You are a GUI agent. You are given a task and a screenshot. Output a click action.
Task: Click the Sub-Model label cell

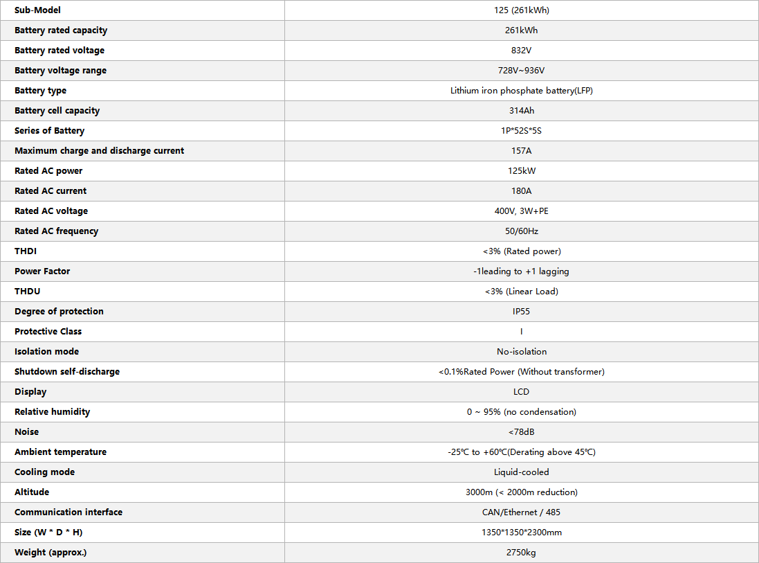[x=143, y=10]
